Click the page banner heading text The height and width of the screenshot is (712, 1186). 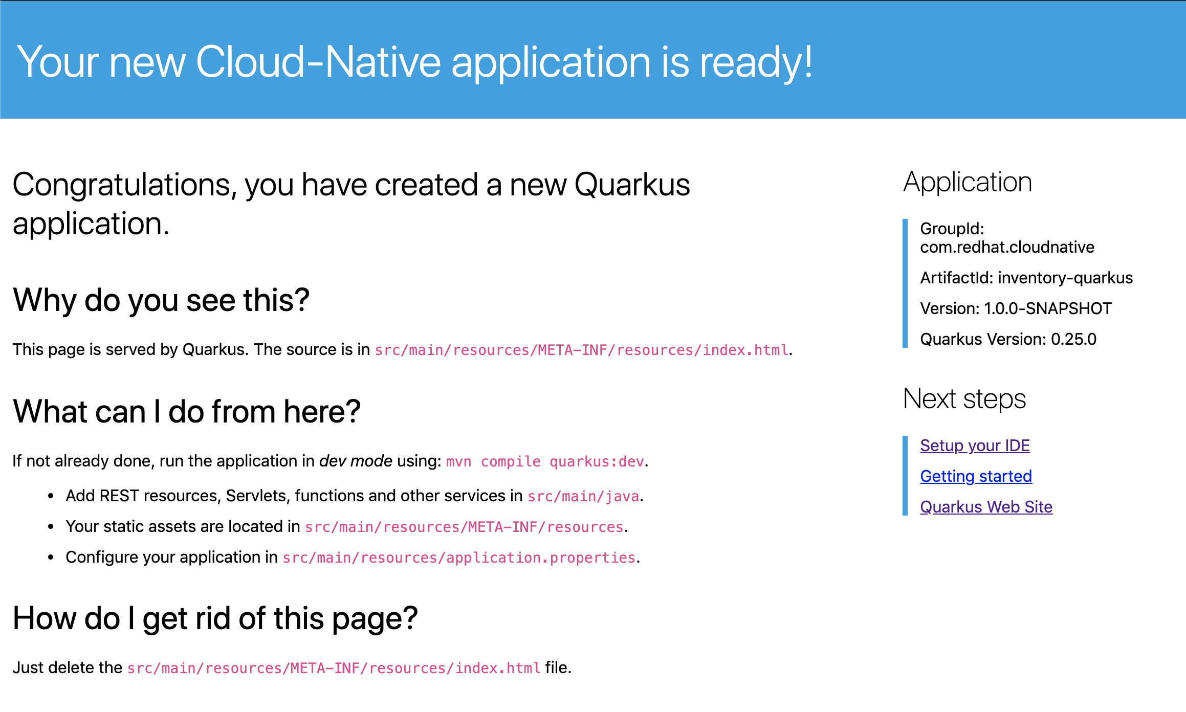click(414, 62)
